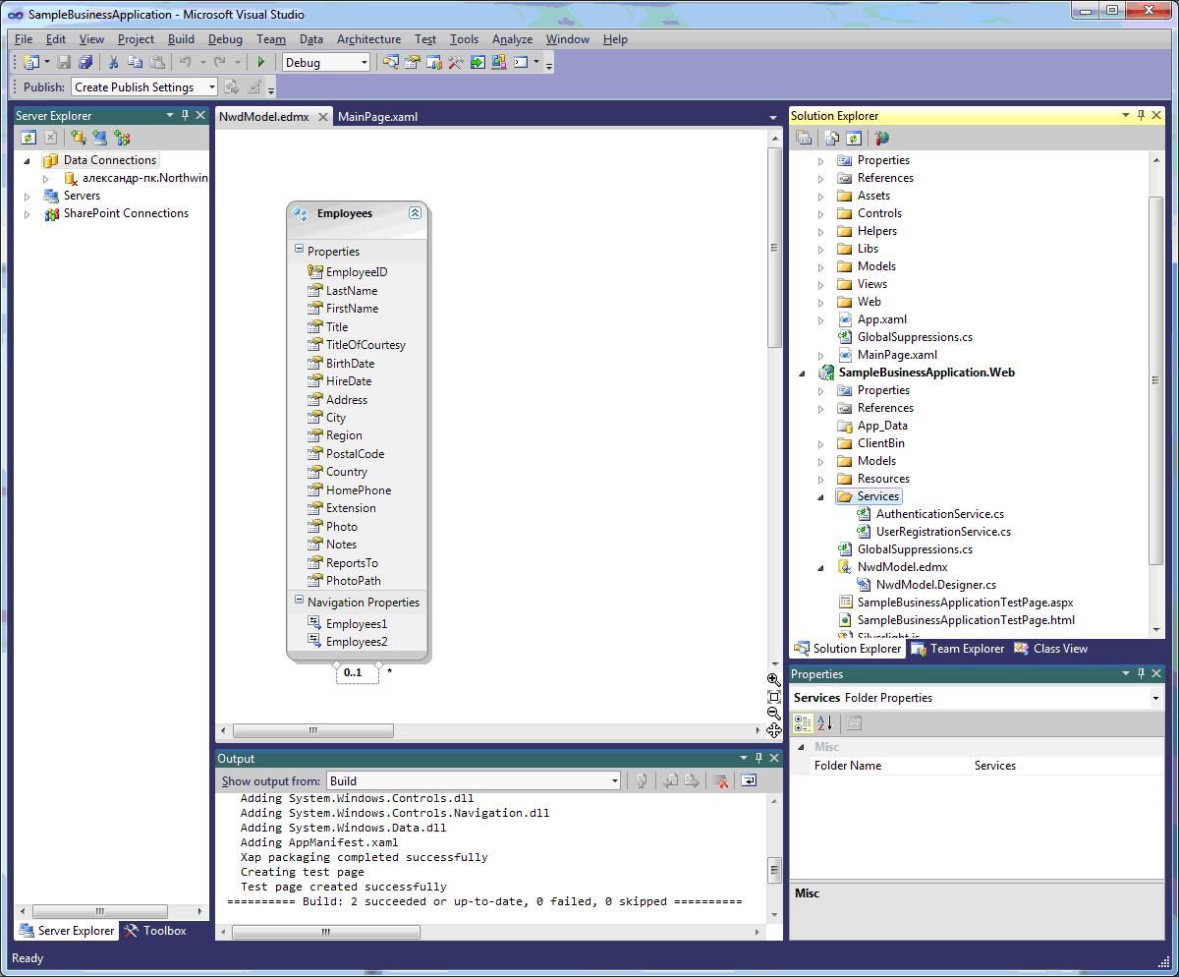1179x977 pixels.
Task: Auto-hide the Solution Explorer with pin icon
Action: click(1141, 115)
